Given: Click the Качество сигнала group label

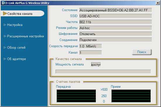Looking at the screenshot, I should point(68,59).
